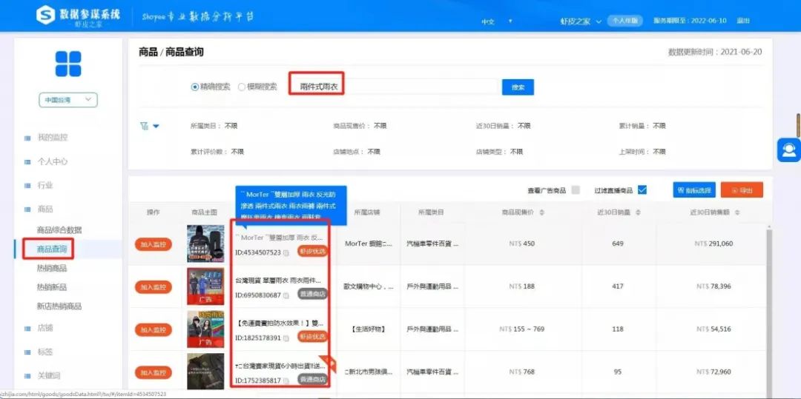The height and width of the screenshot is (399, 801).
Task: Uncheck 过滤直播商品 checkbox
Action: click(x=642, y=190)
